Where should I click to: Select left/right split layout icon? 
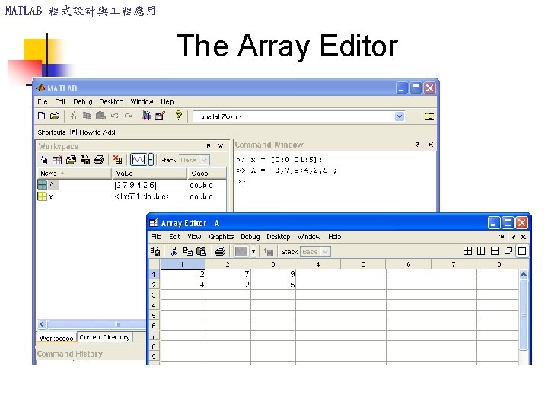tap(481, 250)
